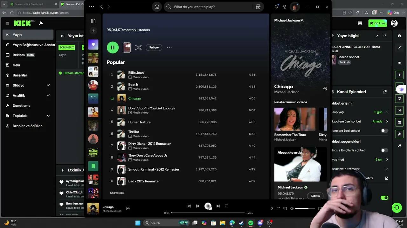Open Spotify Friend Activity icon
Image resolution: width=407 pixels, height=228 pixels.
(x=285, y=7)
